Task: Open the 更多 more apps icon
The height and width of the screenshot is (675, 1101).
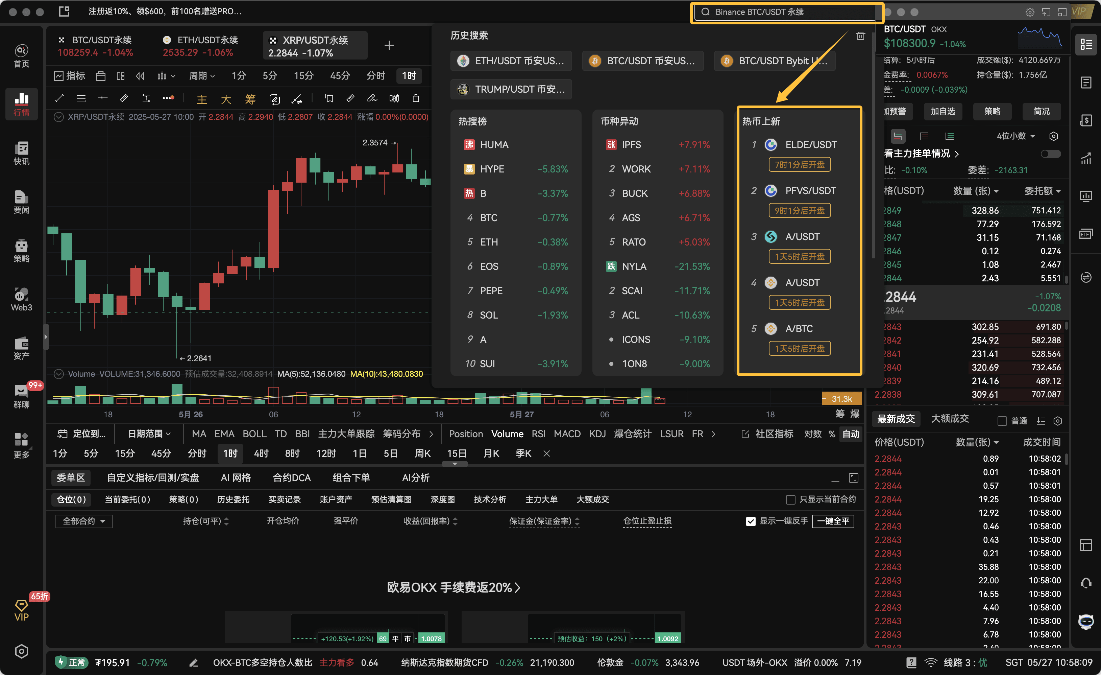Action: [x=21, y=446]
